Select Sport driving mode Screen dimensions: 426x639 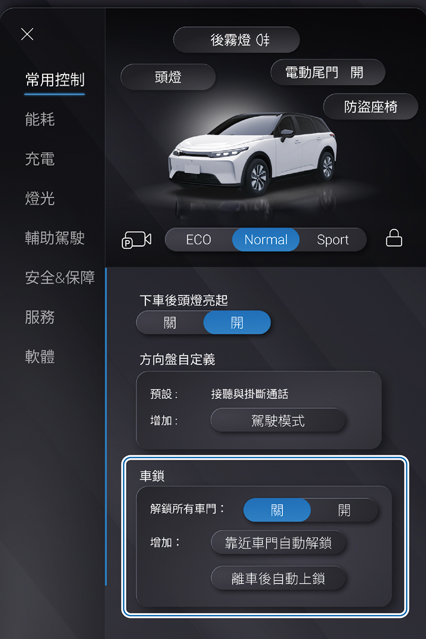pyautogui.click(x=333, y=240)
